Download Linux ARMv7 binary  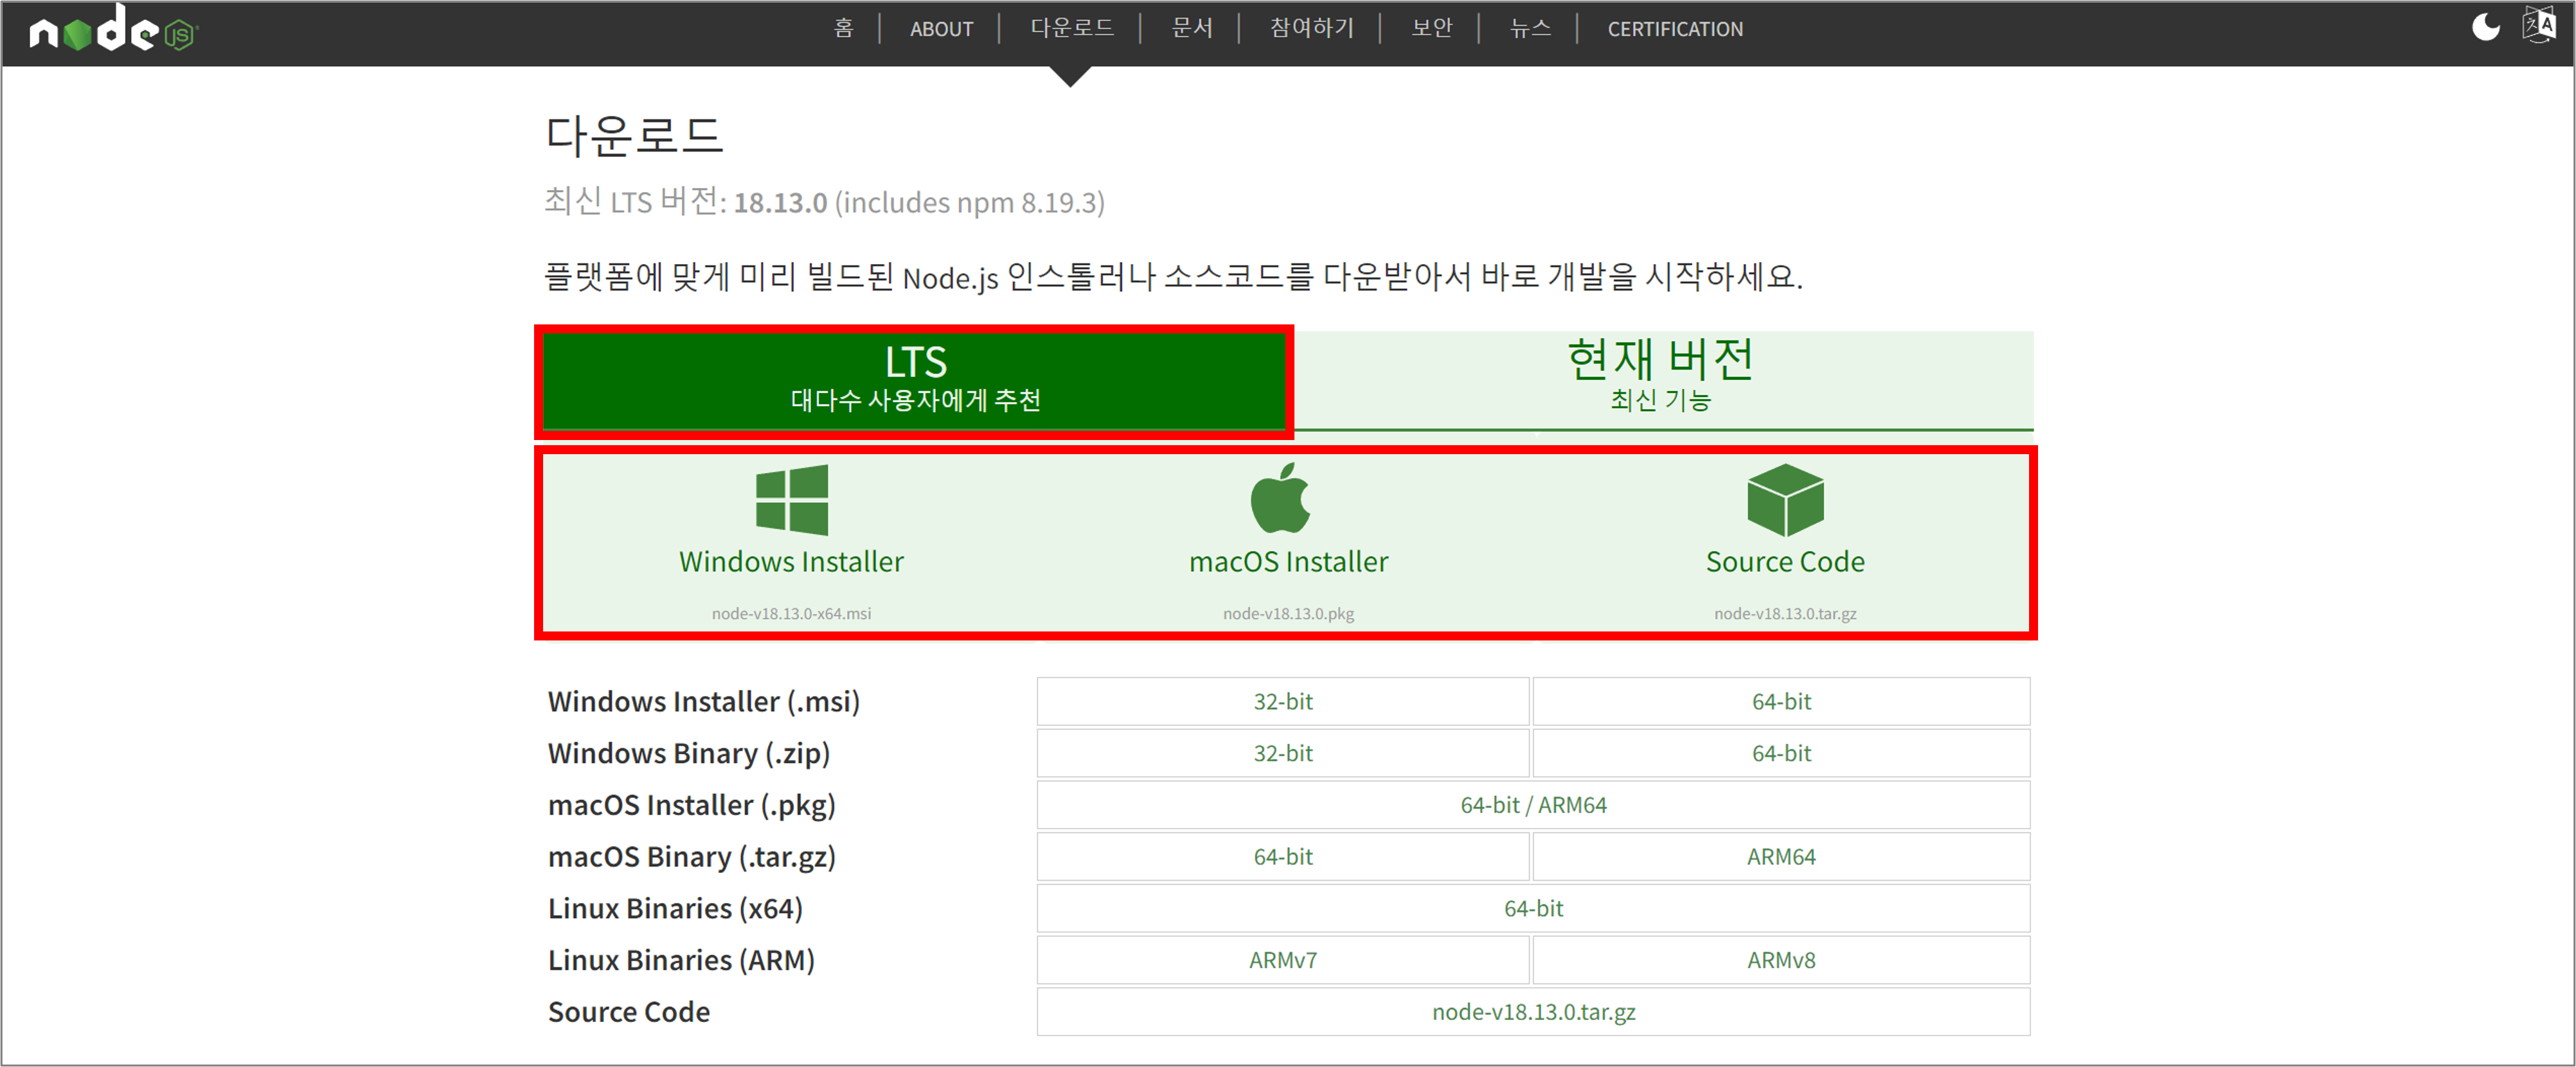1282,960
